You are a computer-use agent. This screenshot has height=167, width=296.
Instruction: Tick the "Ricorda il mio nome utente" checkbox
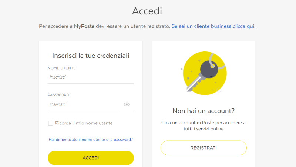point(51,123)
